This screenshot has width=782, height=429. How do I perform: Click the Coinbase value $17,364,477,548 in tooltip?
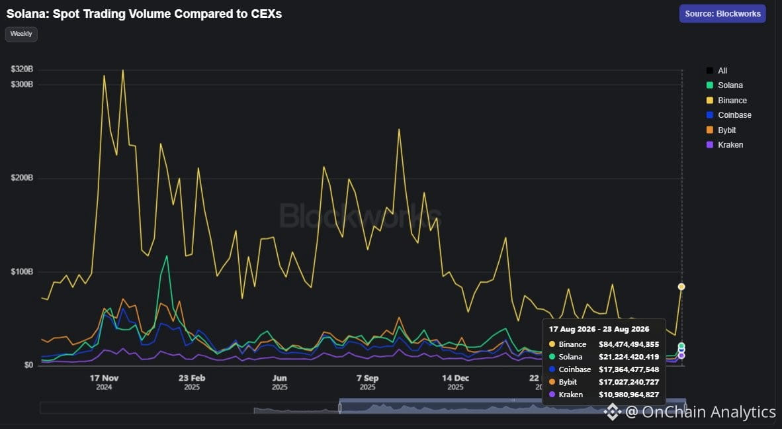629,369
